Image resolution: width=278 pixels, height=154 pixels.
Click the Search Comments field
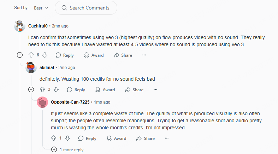86,8
